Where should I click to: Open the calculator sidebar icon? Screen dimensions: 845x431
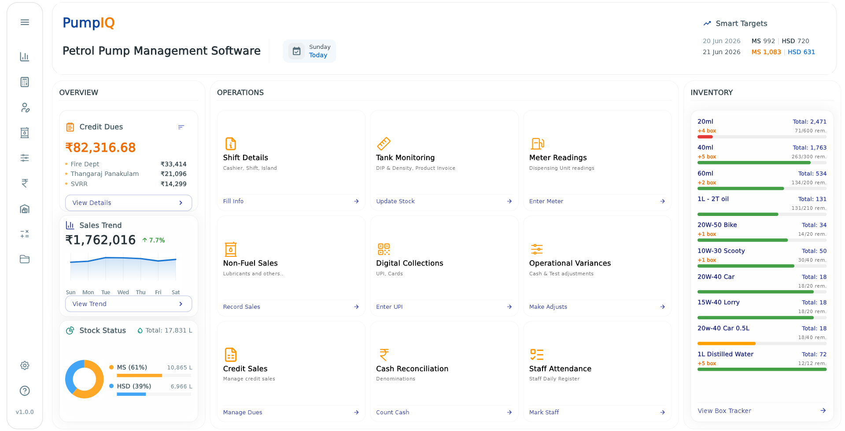pyautogui.click(x=25, y=82)
